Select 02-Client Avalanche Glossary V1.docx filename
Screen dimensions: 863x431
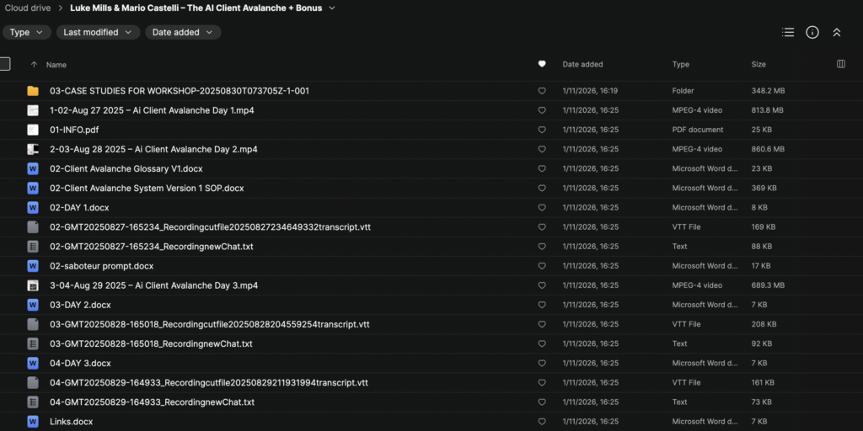[x=126, y=168]
